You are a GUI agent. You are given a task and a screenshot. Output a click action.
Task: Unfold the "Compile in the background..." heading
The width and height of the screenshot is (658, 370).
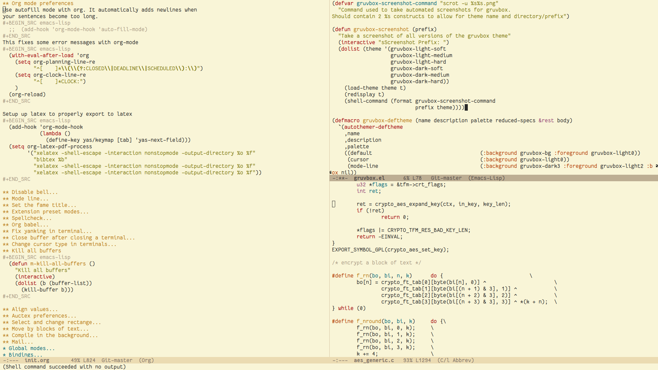pyautogui.click(x=55, y=335)
